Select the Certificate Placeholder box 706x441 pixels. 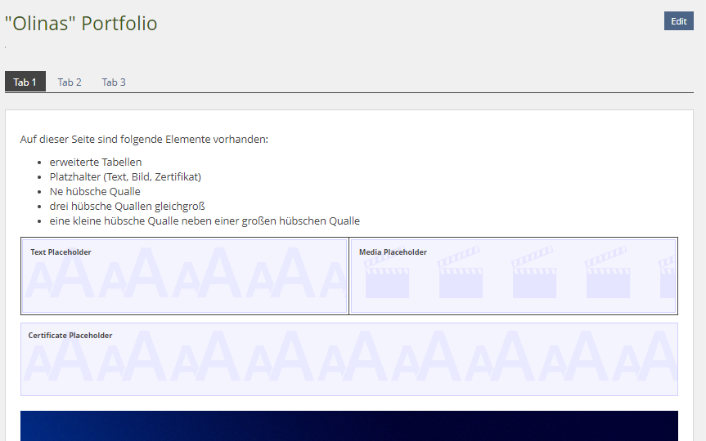pyautogui.click(x=349, y=359)
